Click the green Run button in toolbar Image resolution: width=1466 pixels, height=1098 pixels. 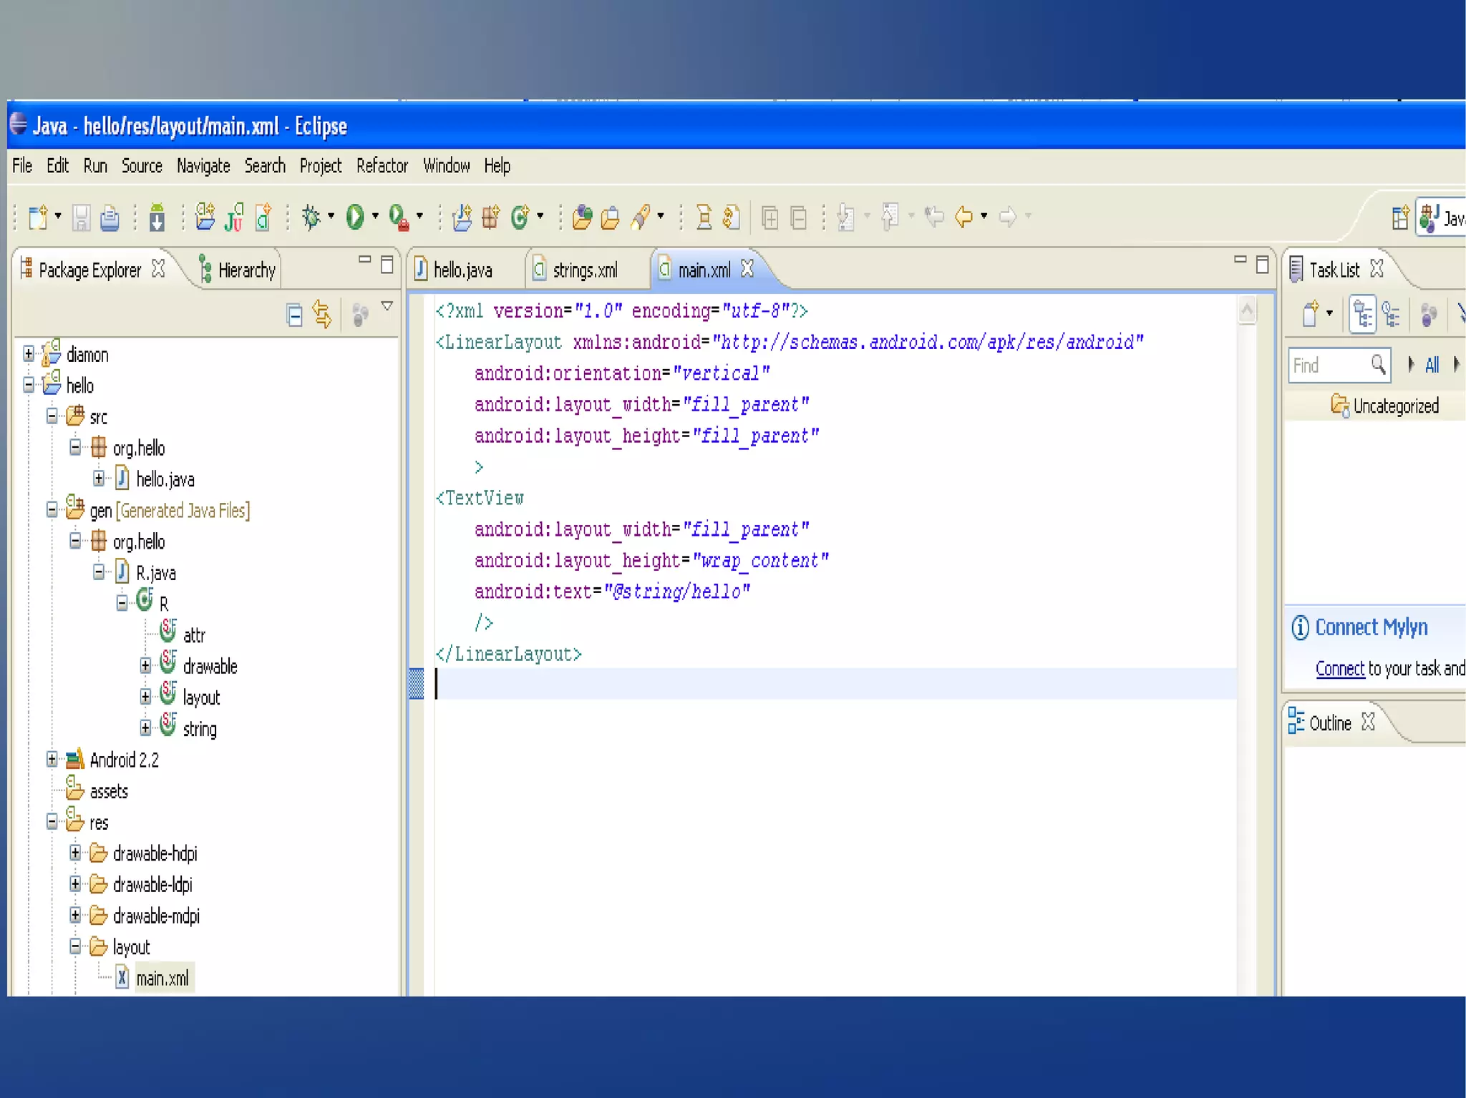coord(354,217)
